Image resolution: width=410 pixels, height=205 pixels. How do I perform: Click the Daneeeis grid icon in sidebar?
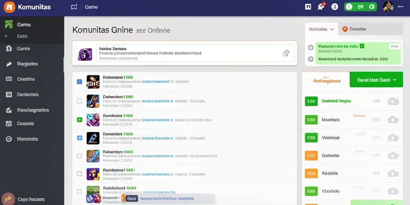point(9,123)
